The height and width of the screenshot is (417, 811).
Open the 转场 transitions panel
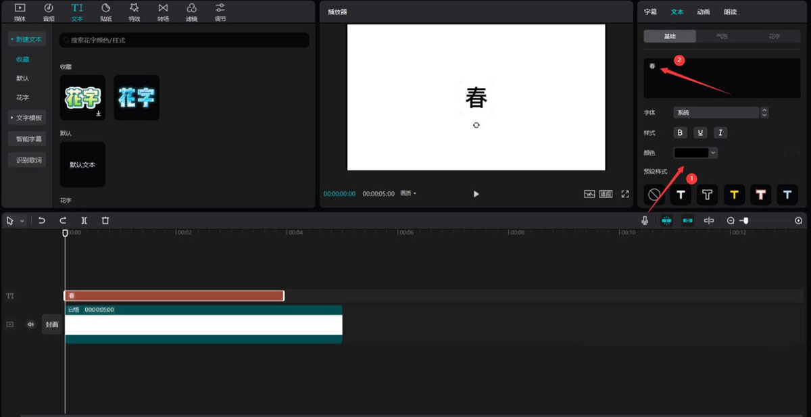(x=162, y=10)
